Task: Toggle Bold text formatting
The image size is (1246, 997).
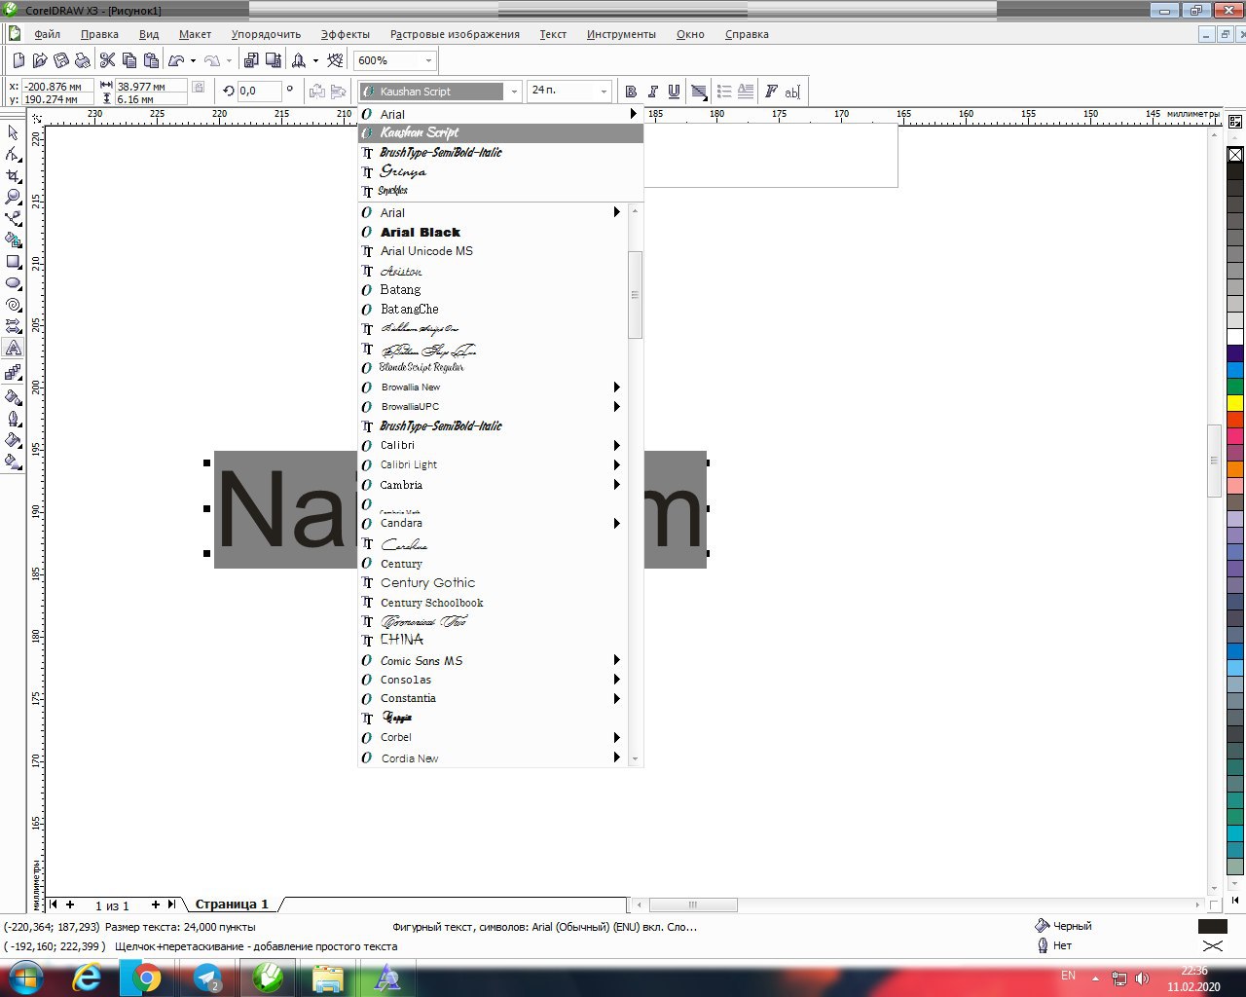Action: (x=631, y=92)
